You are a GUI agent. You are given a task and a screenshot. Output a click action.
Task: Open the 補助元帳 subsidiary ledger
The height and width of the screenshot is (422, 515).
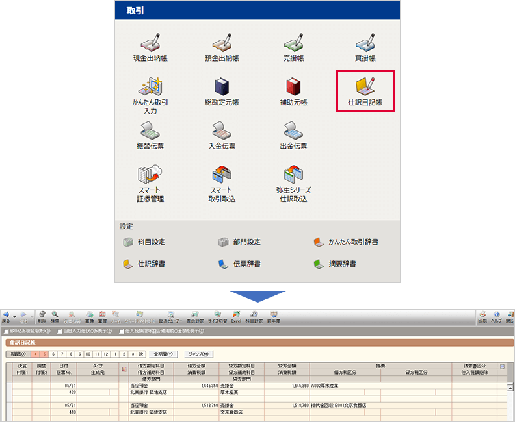coord(293,91)
